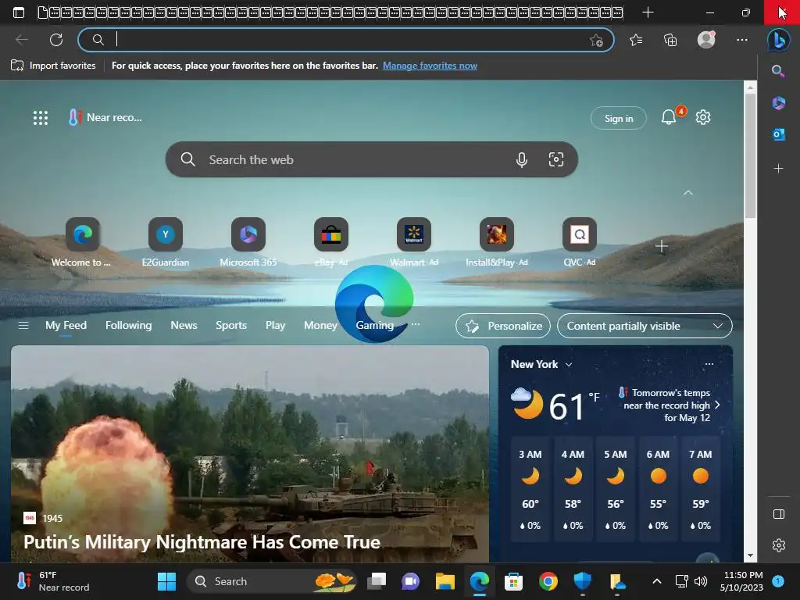Open the tab actions menu
Viewport: 800px width, 600px height.
click(x=19, y=12)
